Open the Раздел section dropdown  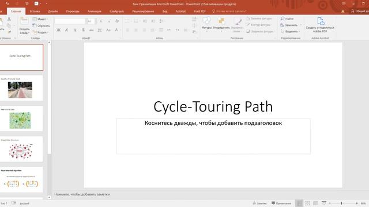41,32
